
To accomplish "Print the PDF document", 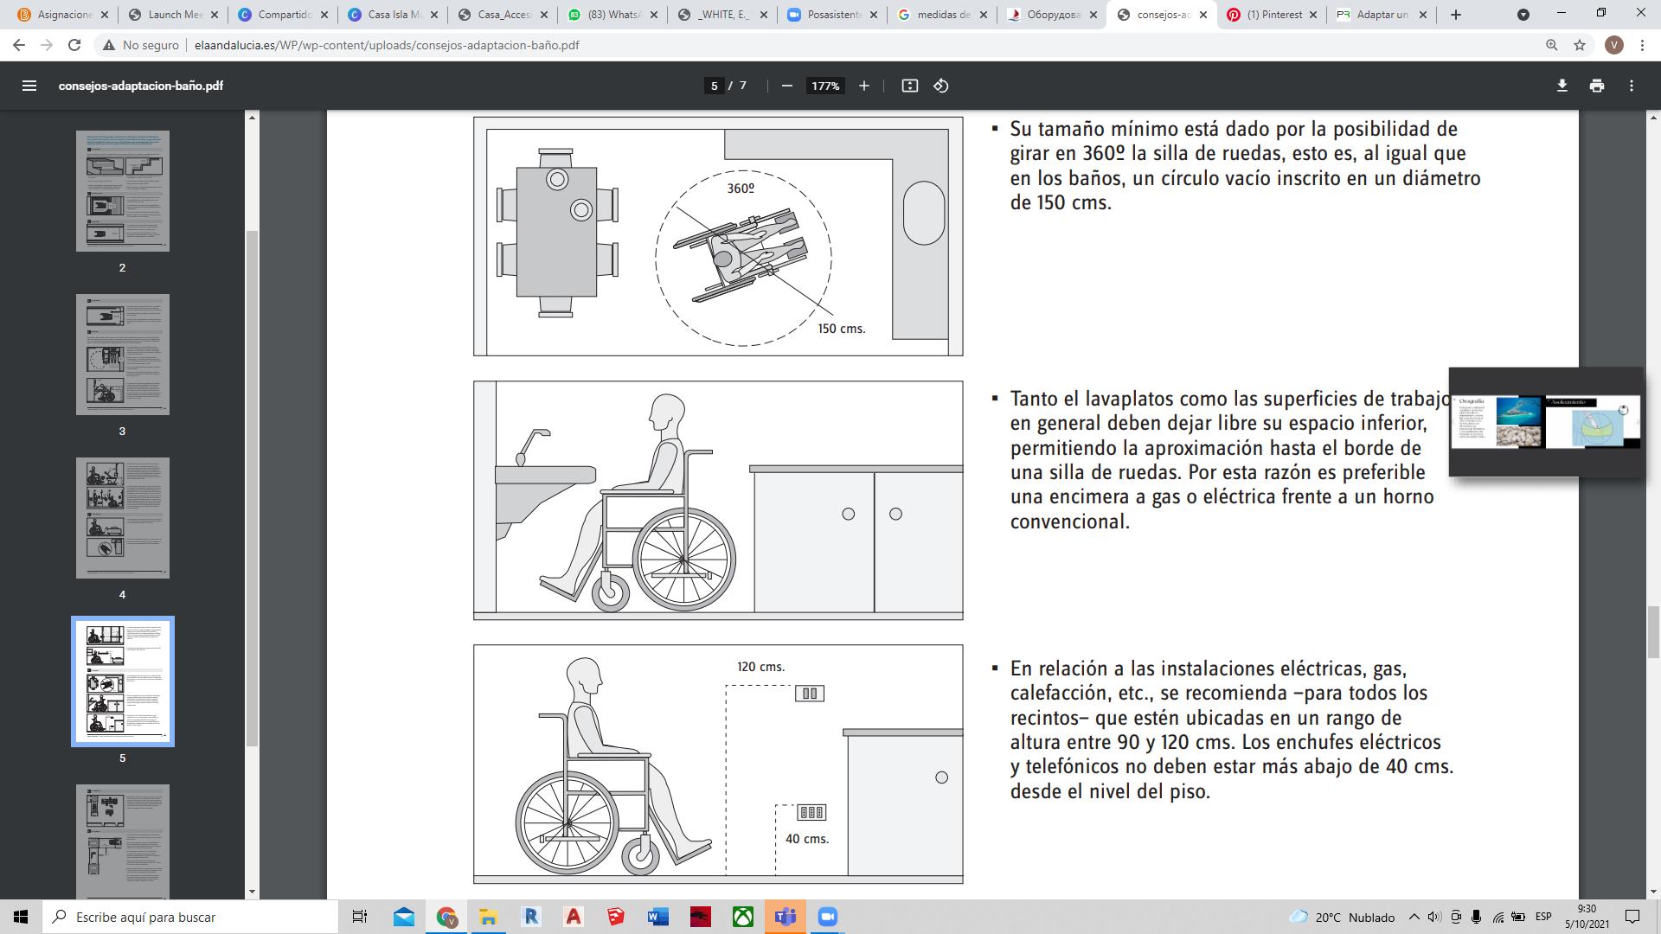I will 1597,86.
